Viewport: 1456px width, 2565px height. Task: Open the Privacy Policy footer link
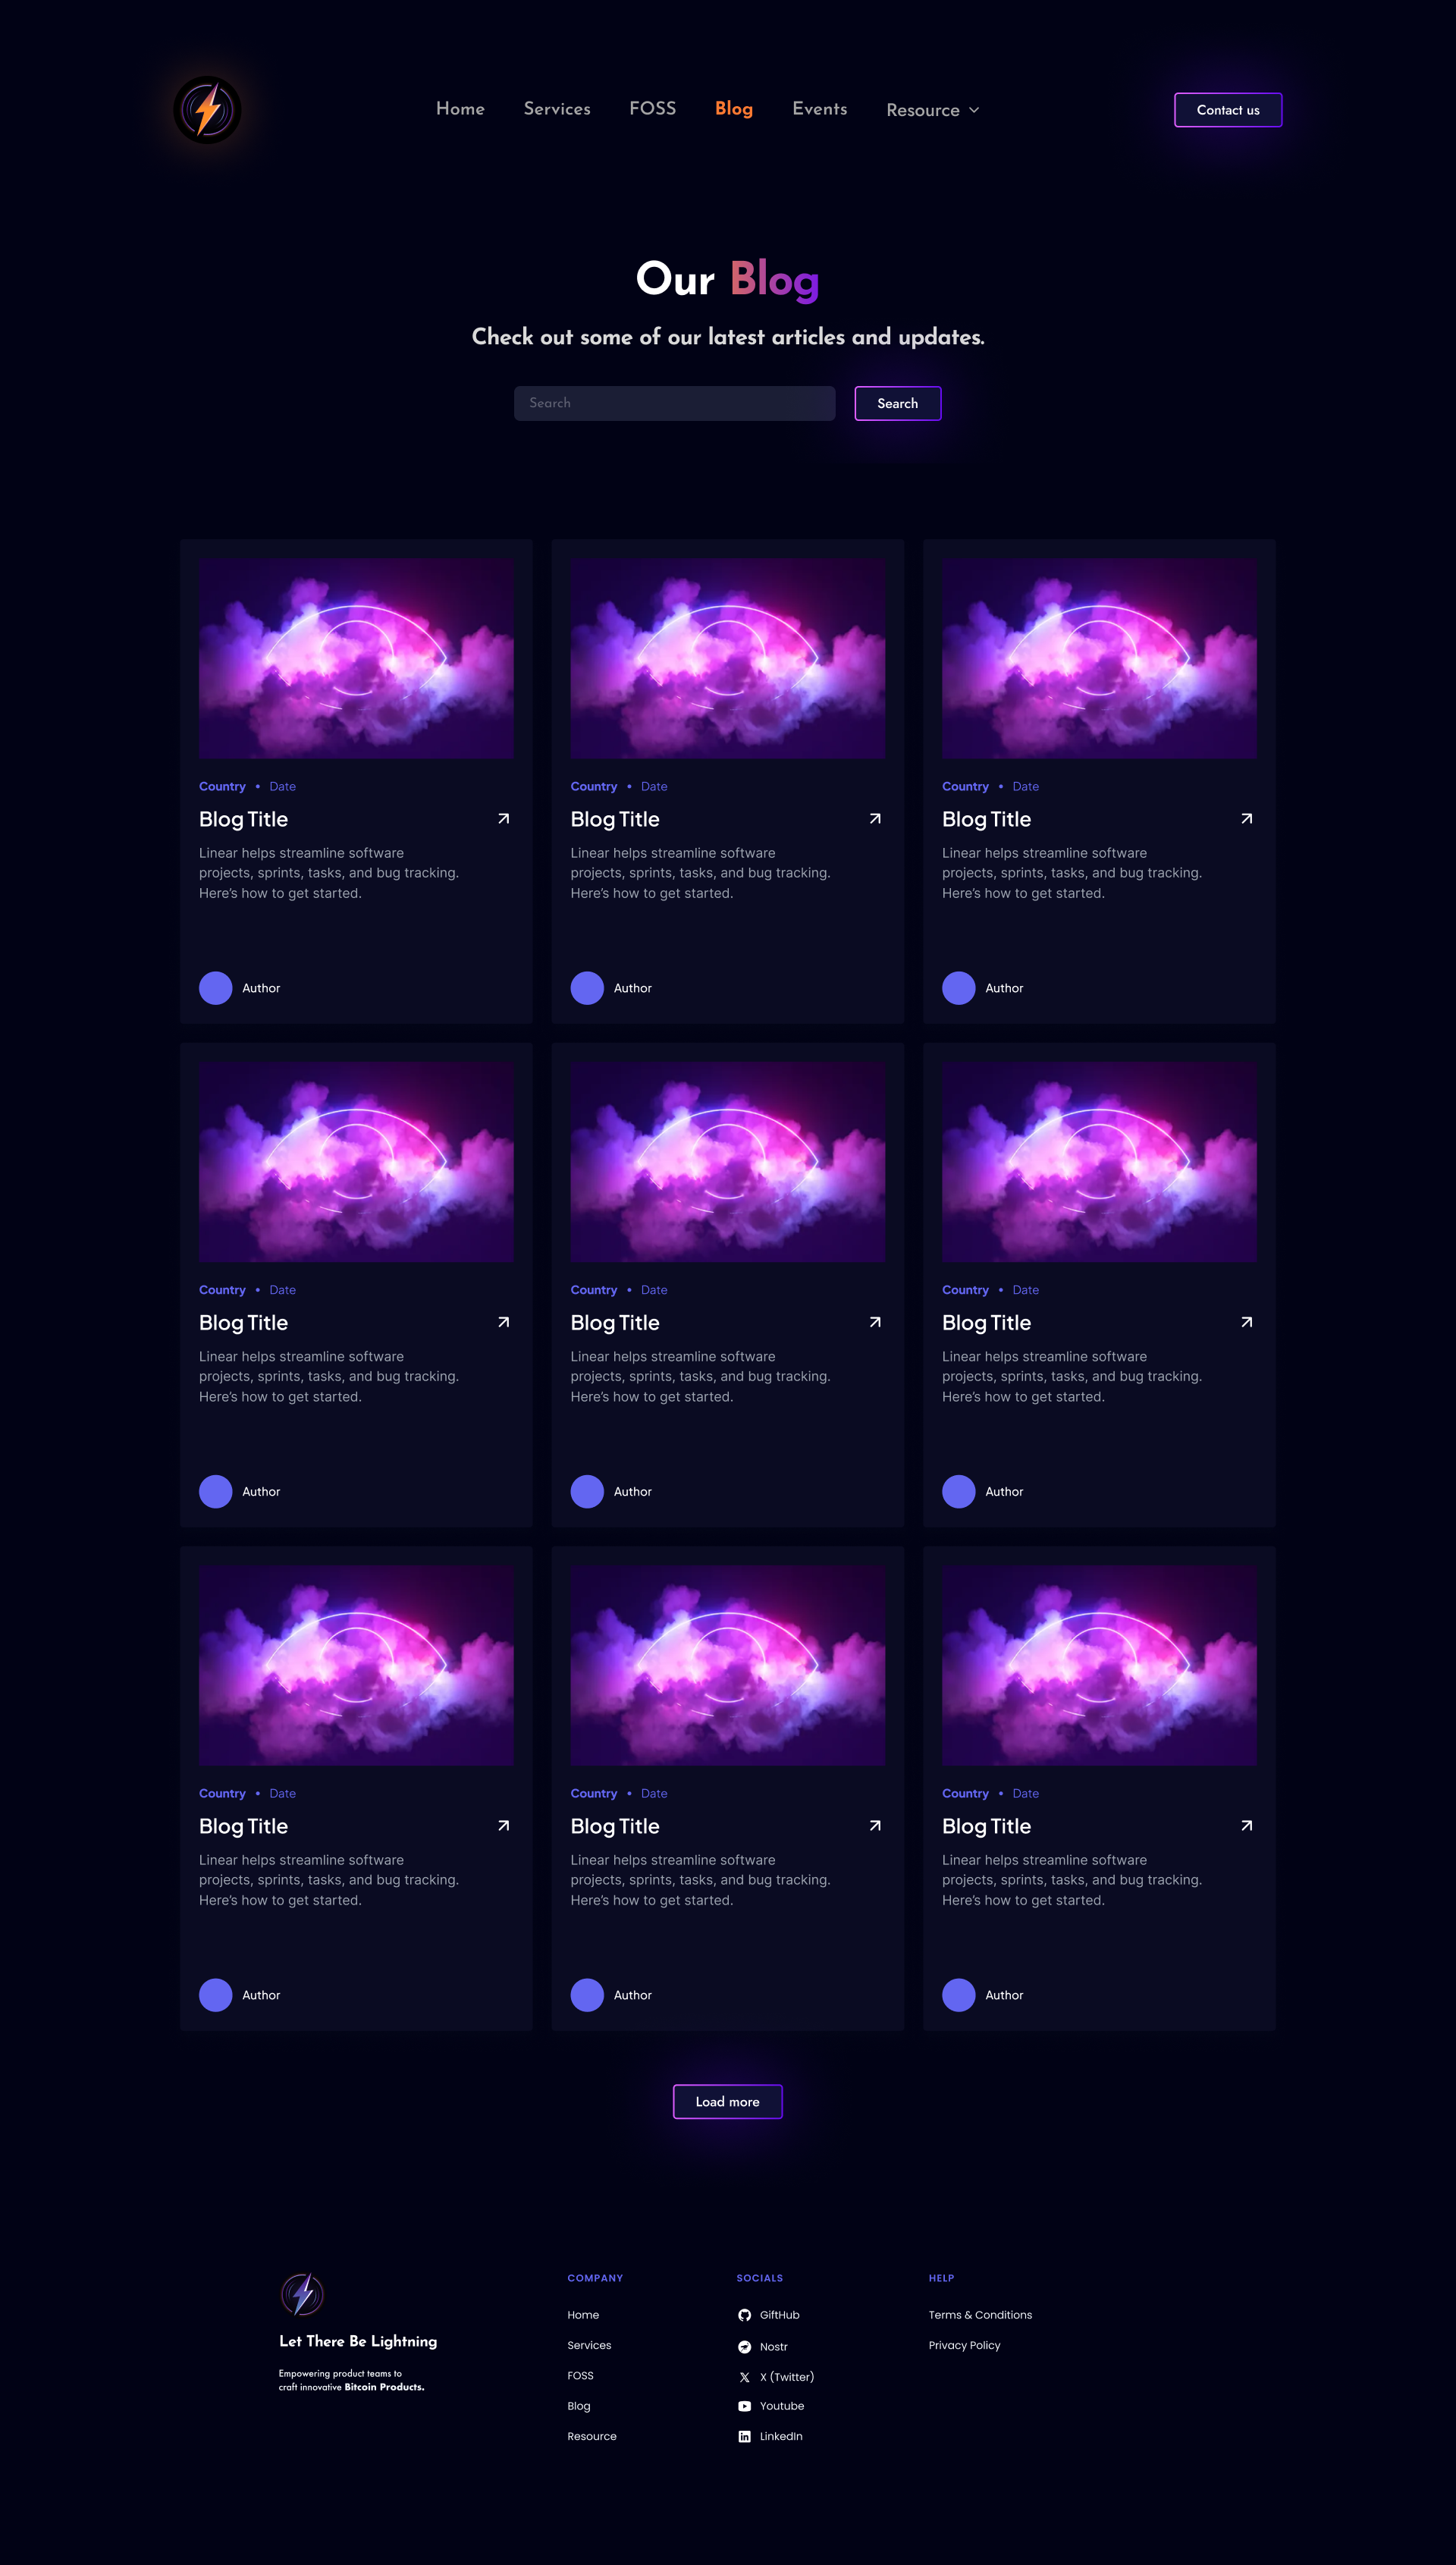coord(964,2345)
